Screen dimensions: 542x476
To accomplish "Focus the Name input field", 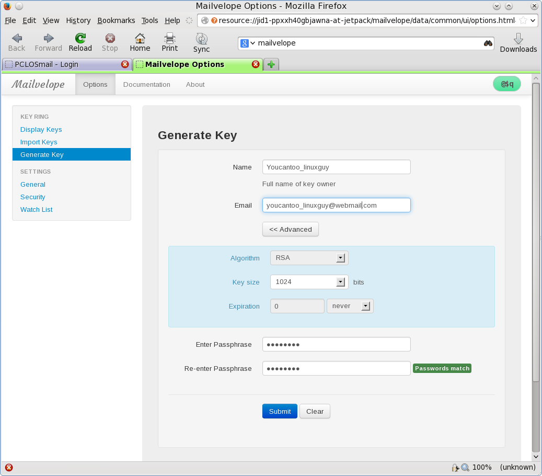I will [336, 167].
